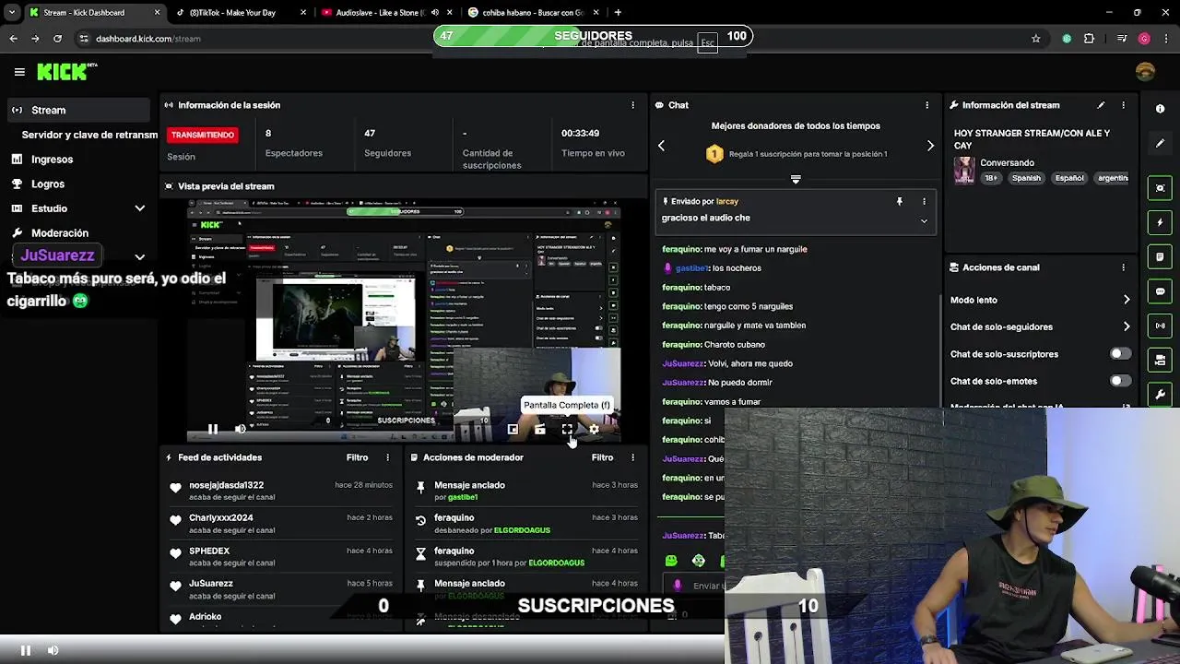The height and width of the screenshot is (664, 1180).
Task: Click the lightning bolt icon in right sidebar
Action: [1160, 222]
